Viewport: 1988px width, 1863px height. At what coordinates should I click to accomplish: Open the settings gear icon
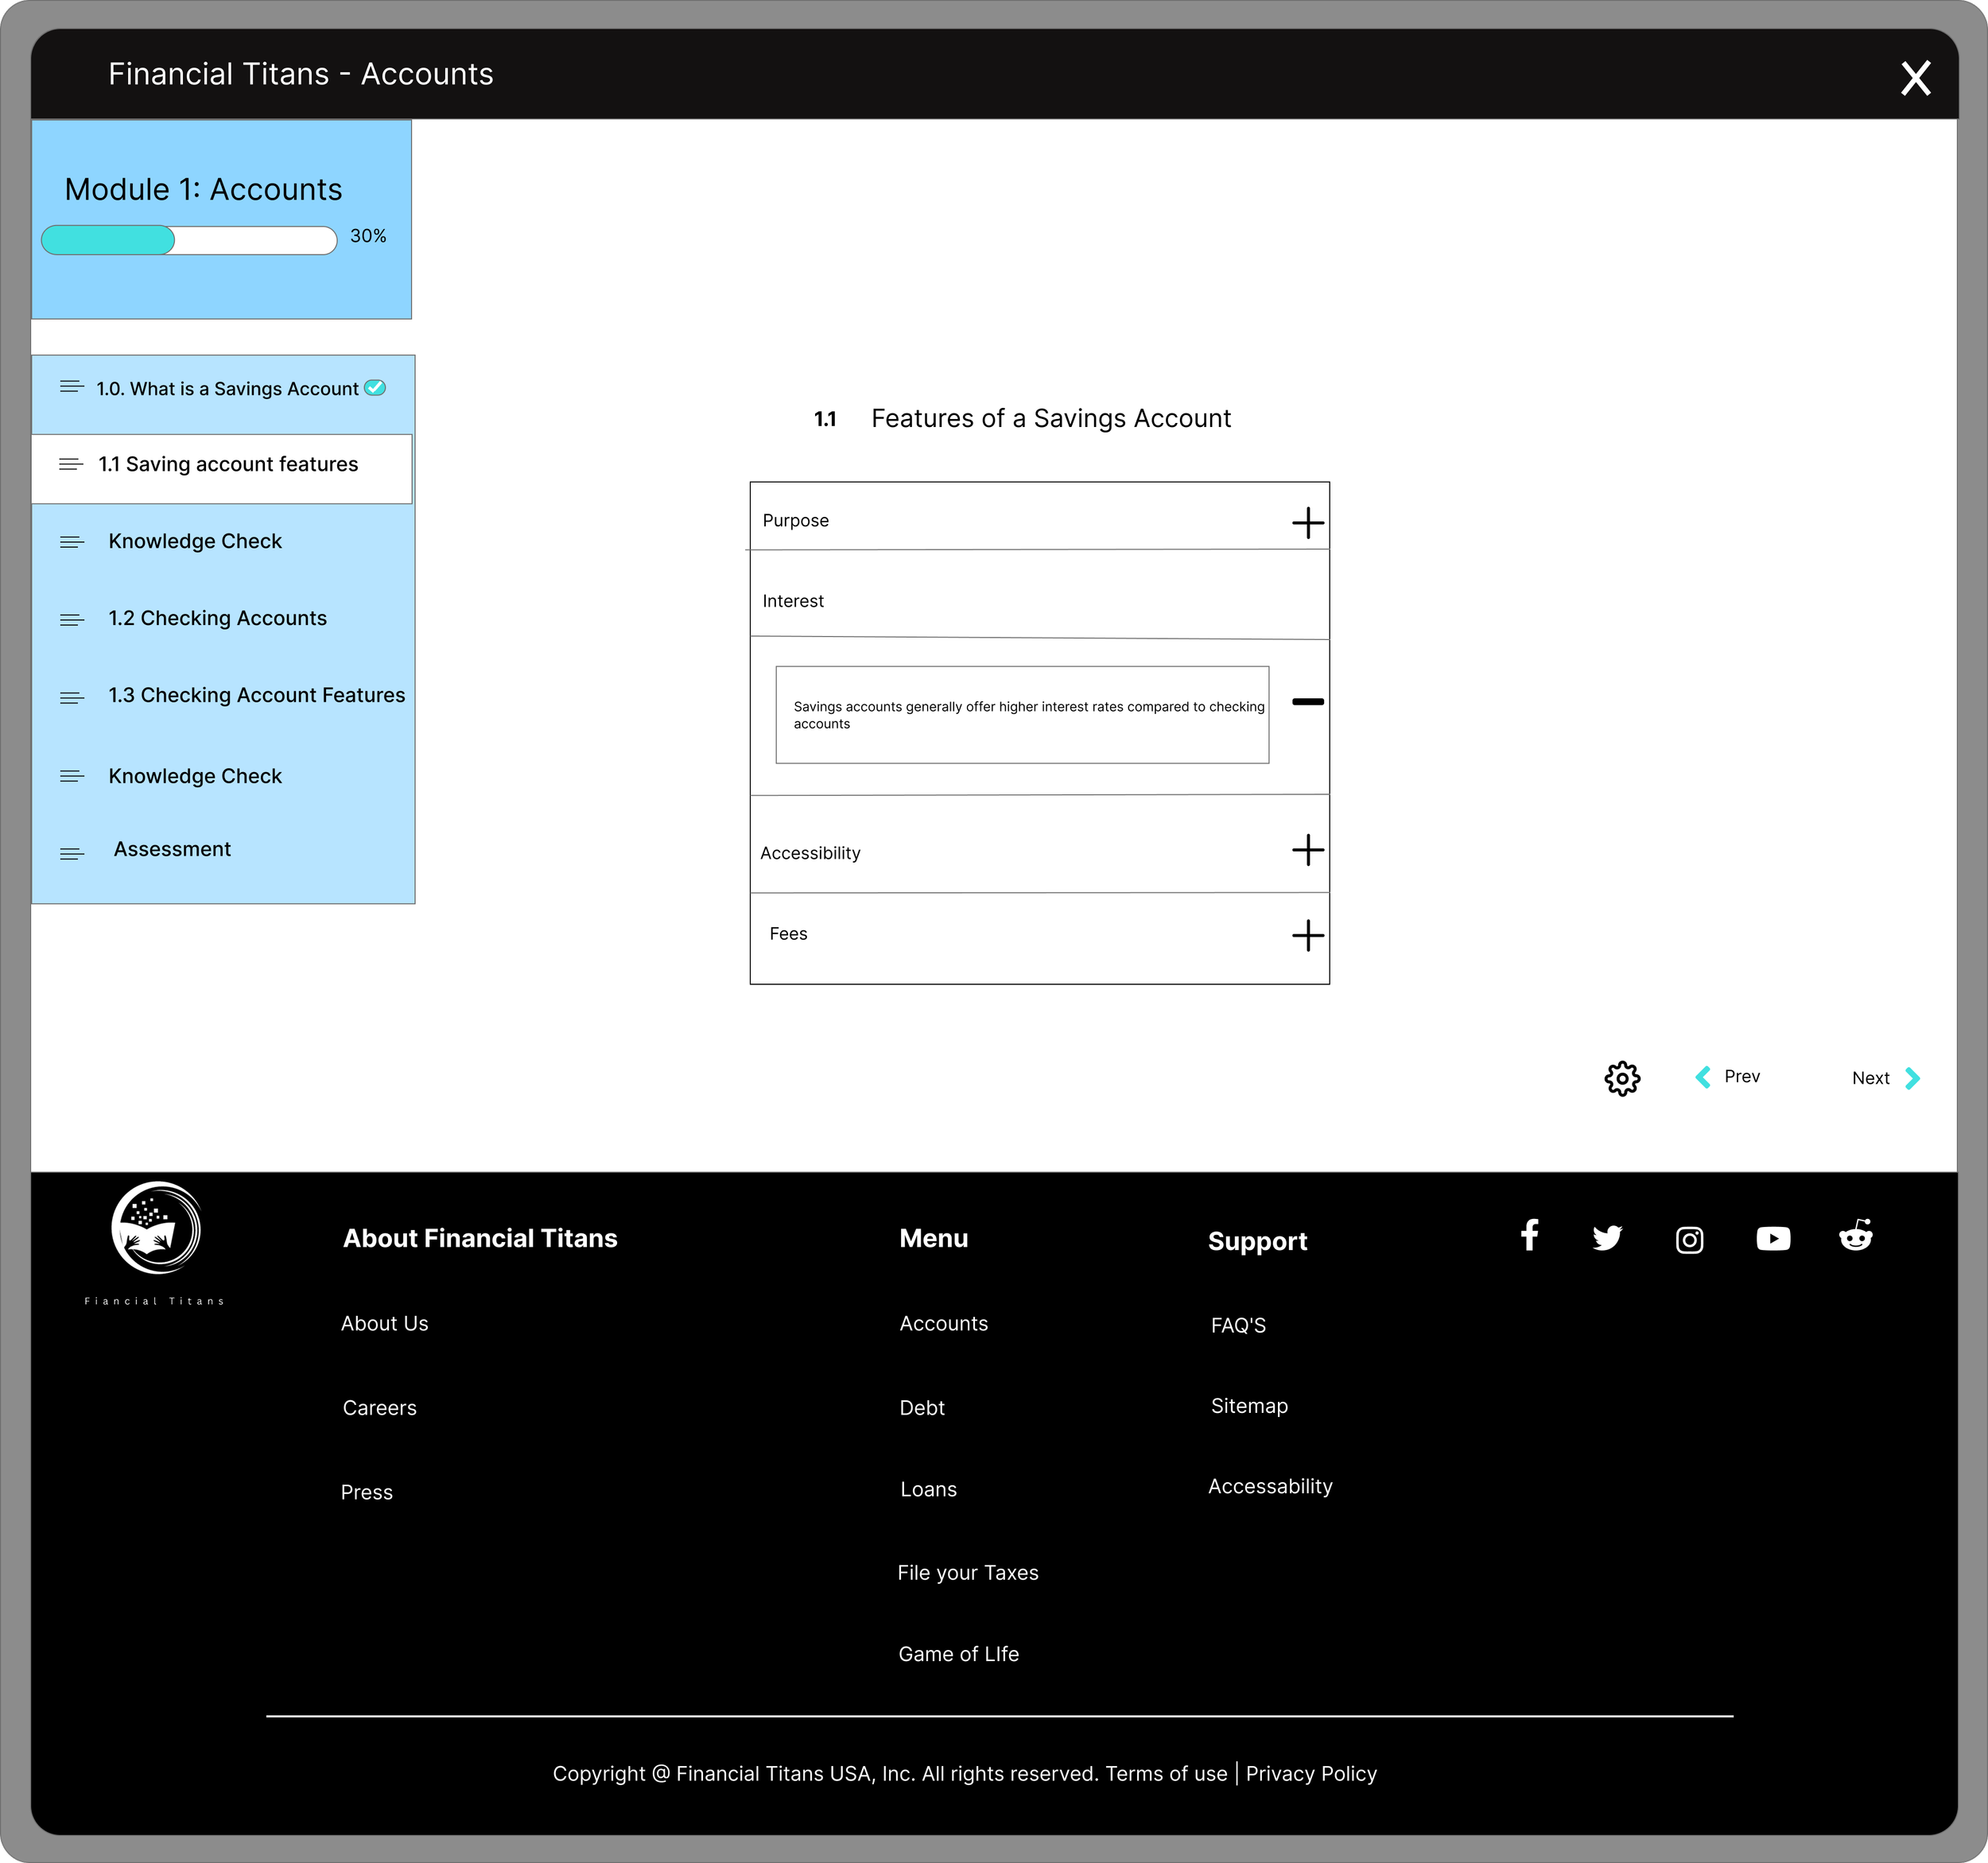[1622, 1078]
